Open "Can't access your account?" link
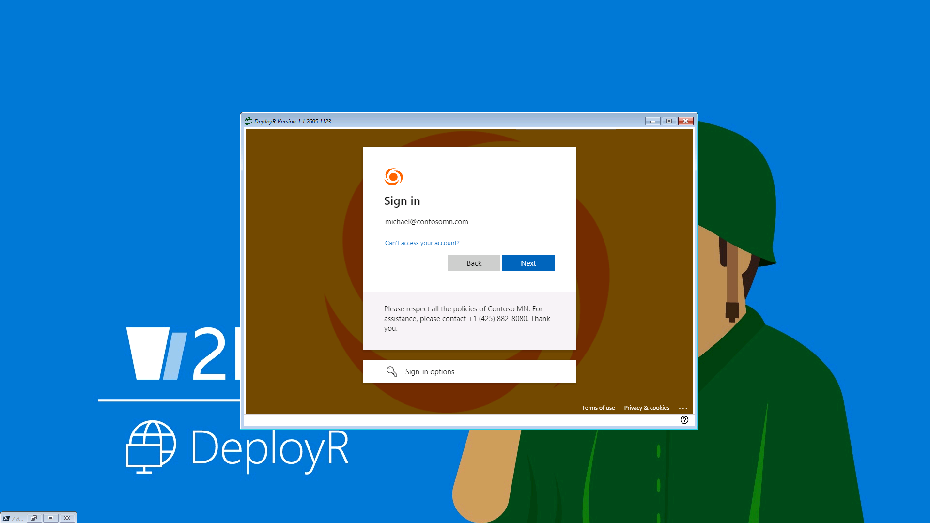 click(422, 243)
